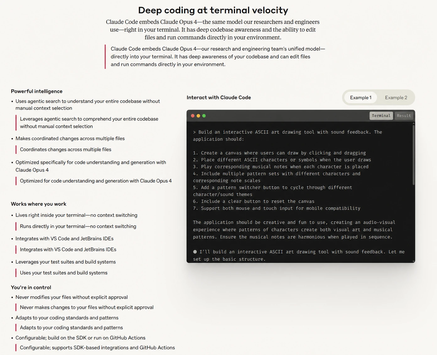Click red-barred paragraph 'Claude Code embeds Claude Opus 4—our research'

pos(218,57)
